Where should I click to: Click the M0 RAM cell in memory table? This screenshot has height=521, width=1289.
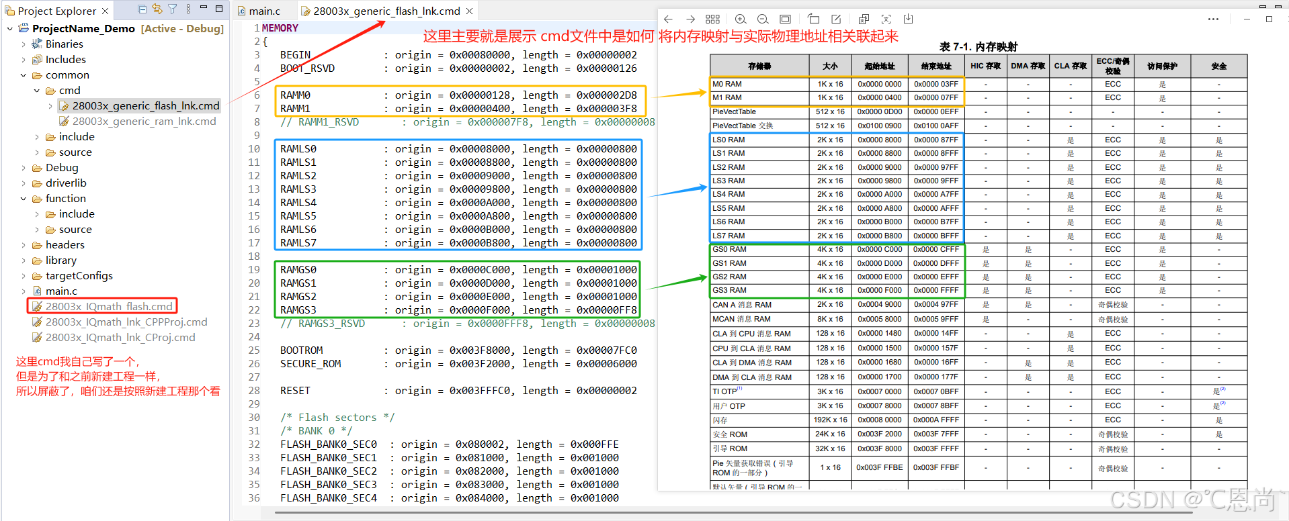(759, 85)
